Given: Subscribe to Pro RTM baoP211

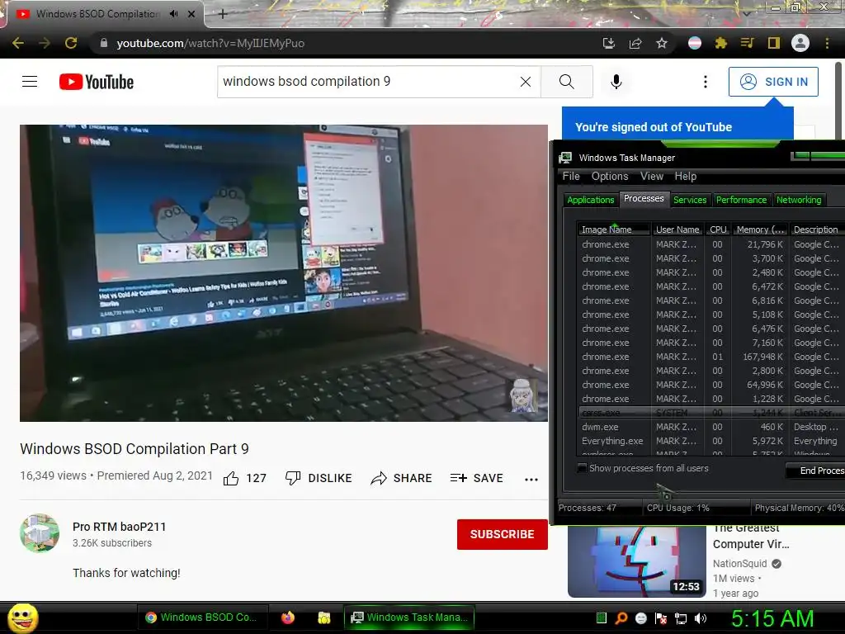Looking at the screenshot, I should click(503, 534).
